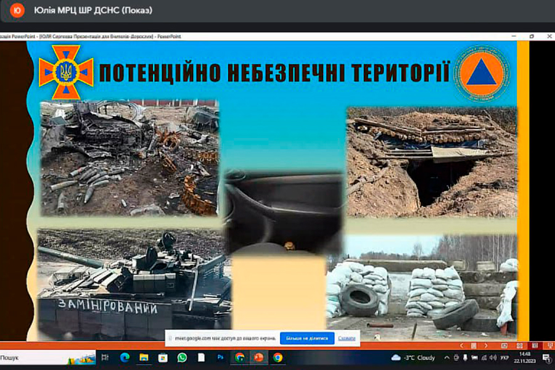Click the Пошук search box
555x370 pixels.
[x=47, y=358]
